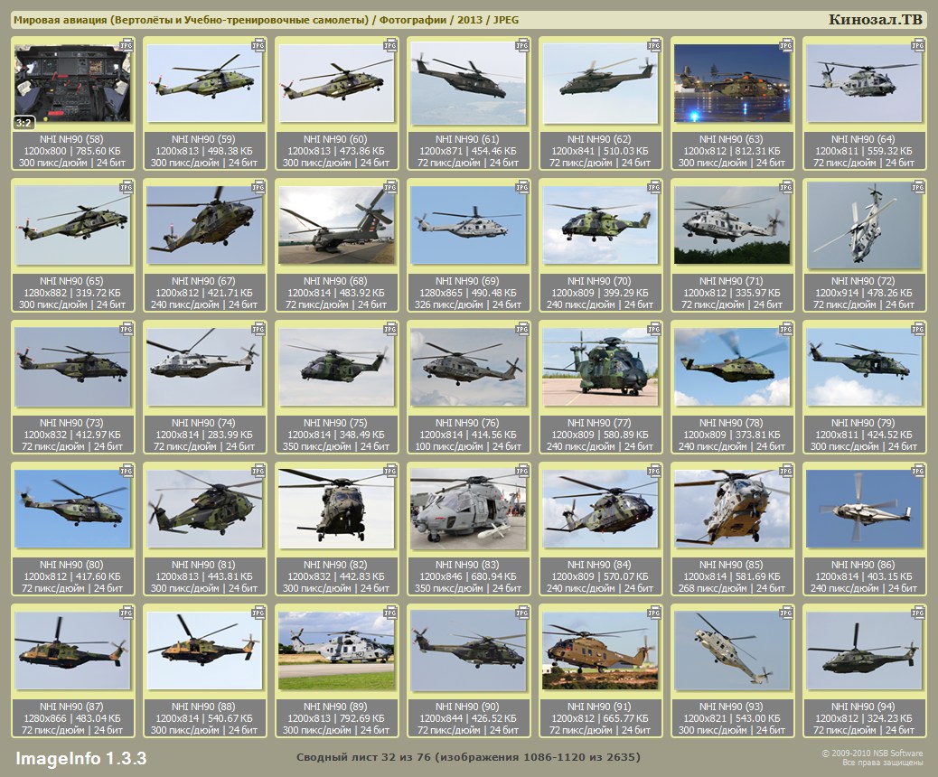
Task: Click the Сводный лист 32 из 76 footer text
Action: 468,756
